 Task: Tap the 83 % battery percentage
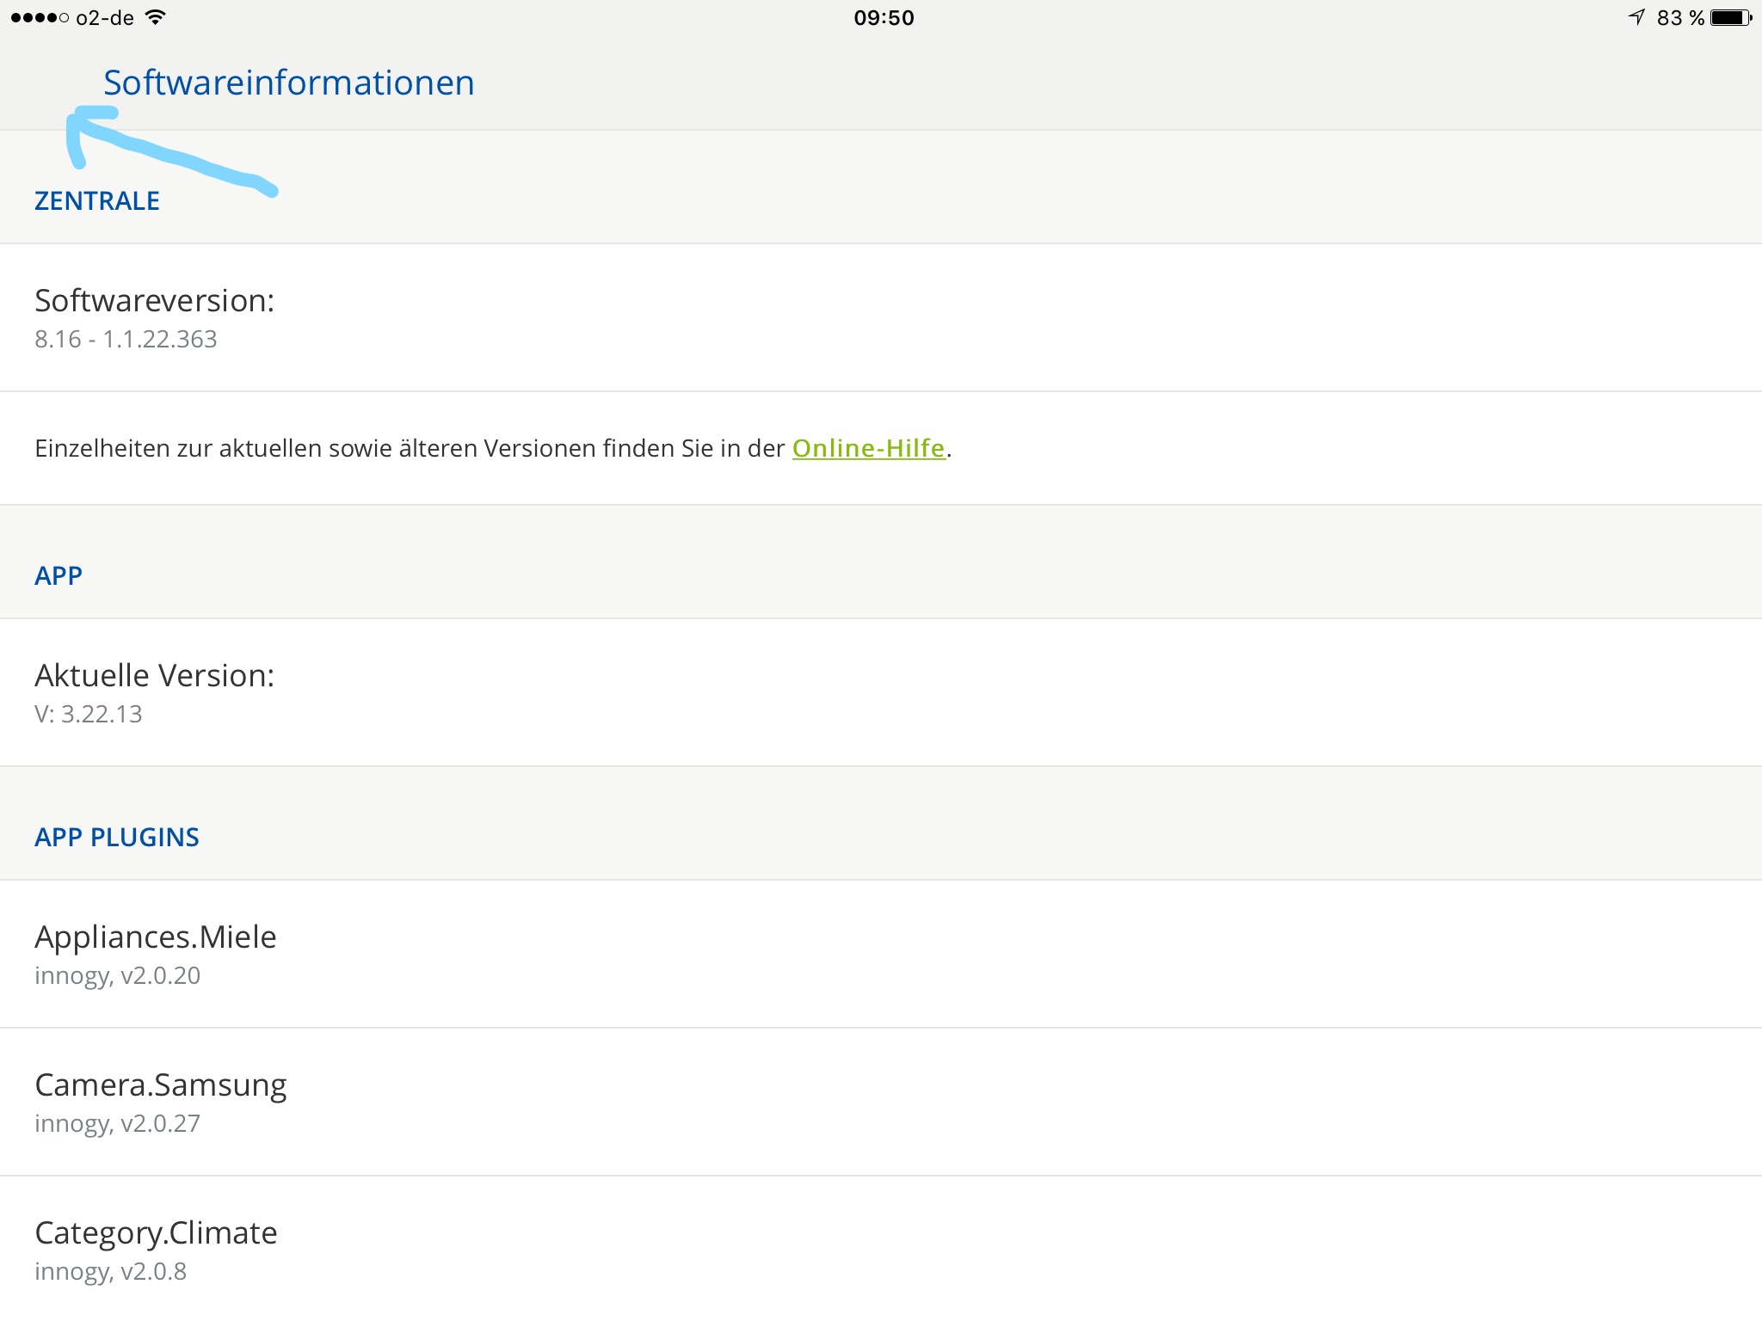[x=1680, y=17]
